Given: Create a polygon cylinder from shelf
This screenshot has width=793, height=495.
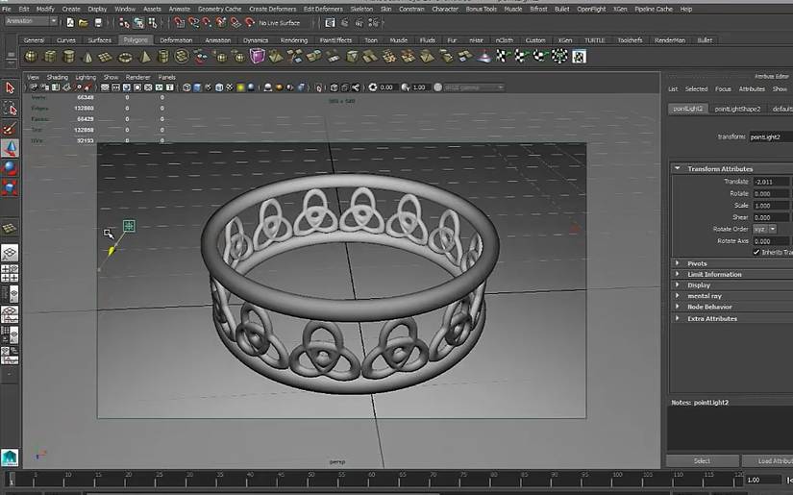Looking at the screenshot, I should point(68,56).
